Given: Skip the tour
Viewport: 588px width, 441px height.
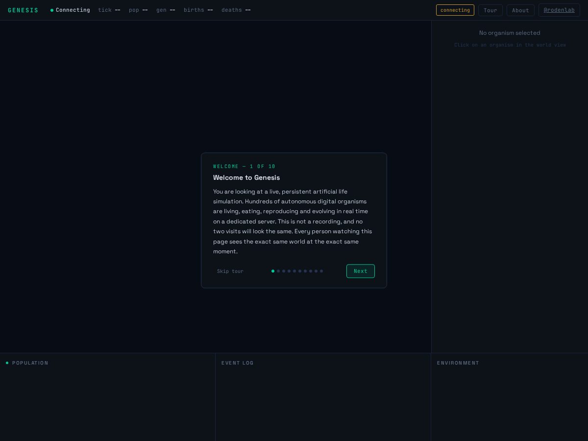Looking at the screenshot, I should click(230, 271).
